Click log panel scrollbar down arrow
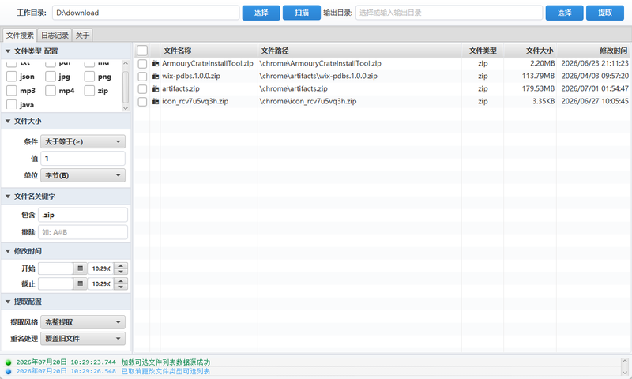Screen dimensions: 632x379 (x=624, y=372)
